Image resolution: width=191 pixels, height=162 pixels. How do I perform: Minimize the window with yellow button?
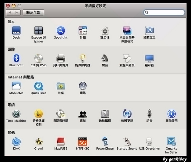tap(14, 6)
